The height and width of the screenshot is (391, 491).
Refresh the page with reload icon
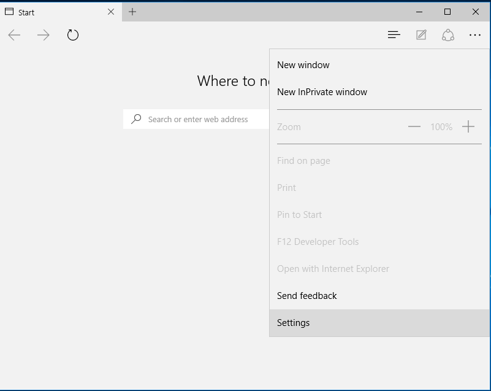[73, 35]
